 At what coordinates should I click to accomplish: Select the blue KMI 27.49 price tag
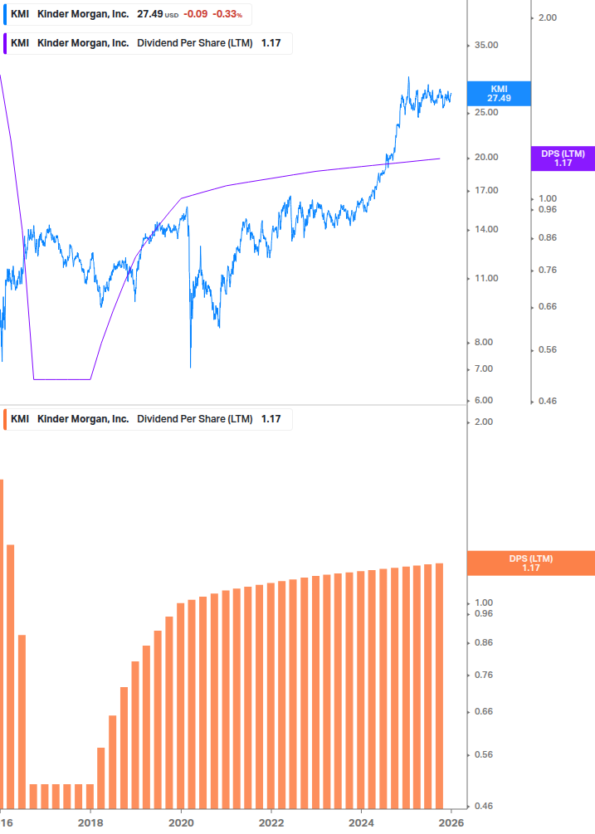(x=499, y=94)
